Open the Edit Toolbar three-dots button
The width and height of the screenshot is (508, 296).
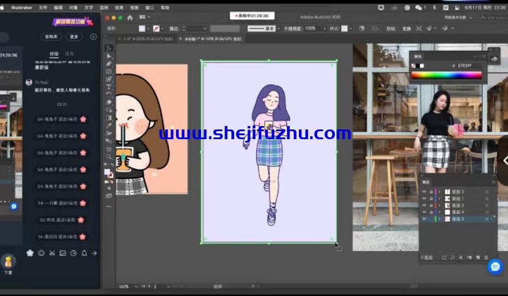click(109, 206)
